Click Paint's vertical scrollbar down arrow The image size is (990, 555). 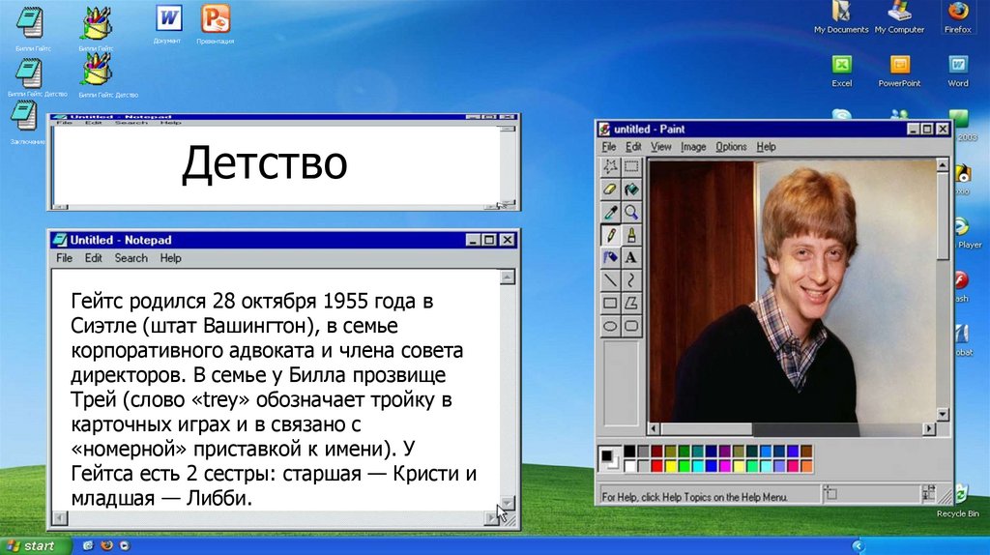(942, 414)
